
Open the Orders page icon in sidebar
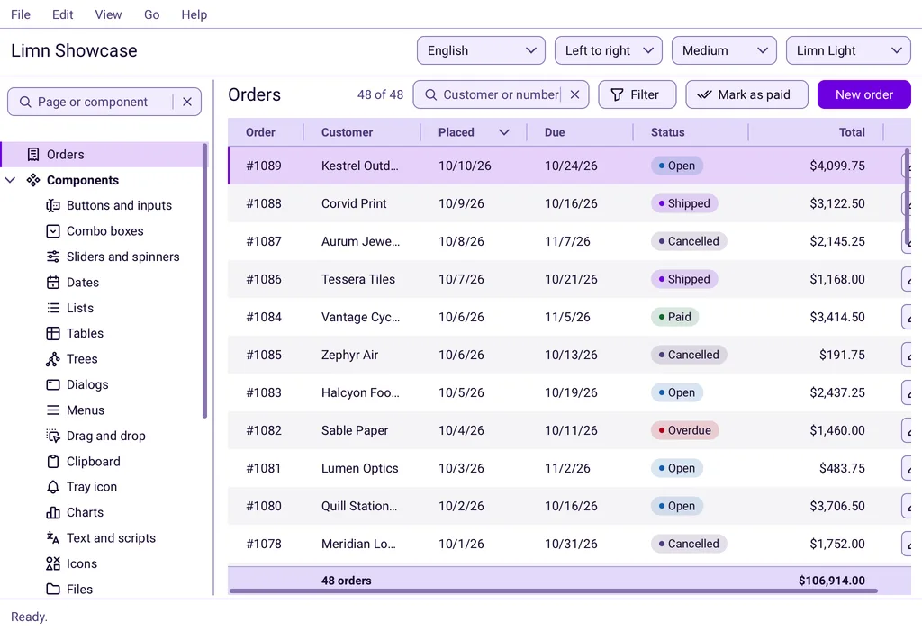[33, 155]
